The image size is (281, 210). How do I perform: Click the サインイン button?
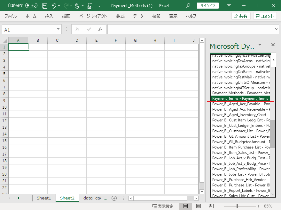[208, 5]
